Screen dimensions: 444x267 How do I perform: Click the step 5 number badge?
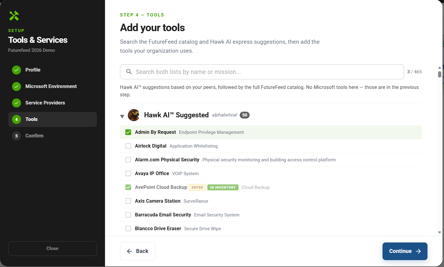coord(16,136)
